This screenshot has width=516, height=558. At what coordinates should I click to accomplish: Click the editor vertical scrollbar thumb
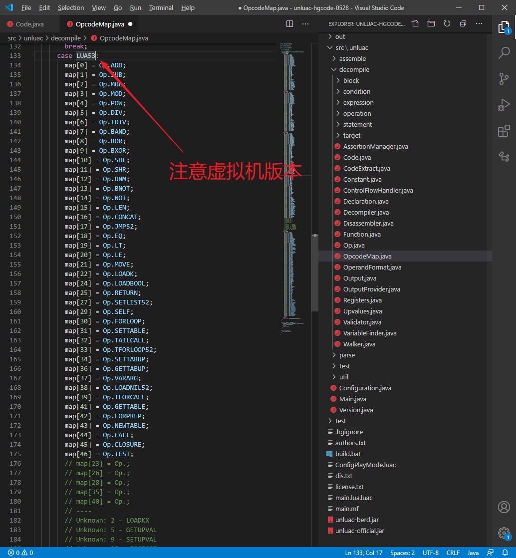[315, 274]
